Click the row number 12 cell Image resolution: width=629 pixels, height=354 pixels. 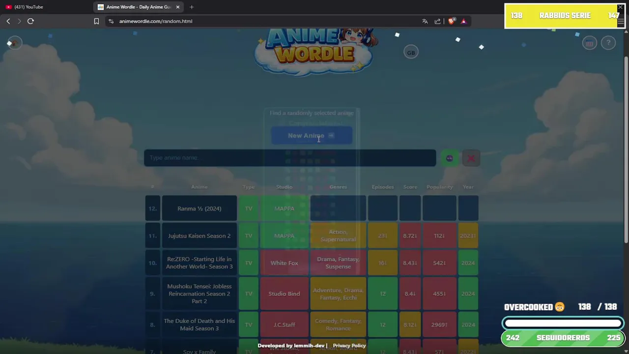tap(152, 208)
